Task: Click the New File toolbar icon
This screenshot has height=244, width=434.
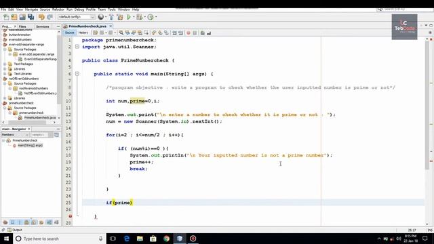Action: pyautogui.click(x=6, y=17)
